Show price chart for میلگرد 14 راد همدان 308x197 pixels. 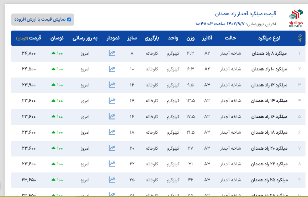coord(112,101)
